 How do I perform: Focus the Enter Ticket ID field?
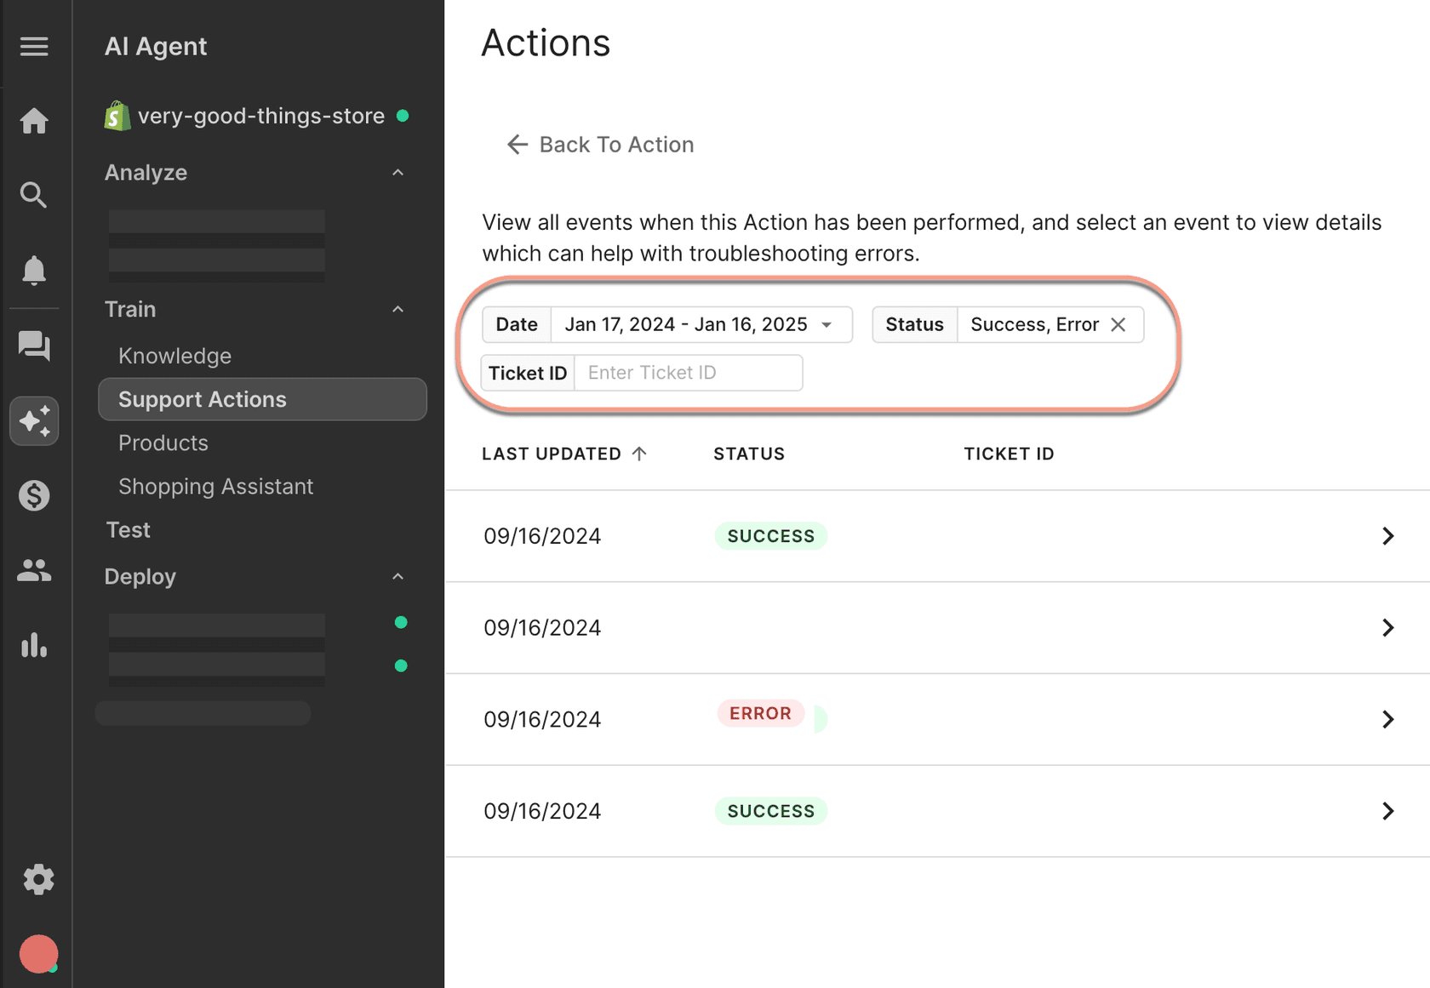[x=689, y=373]
